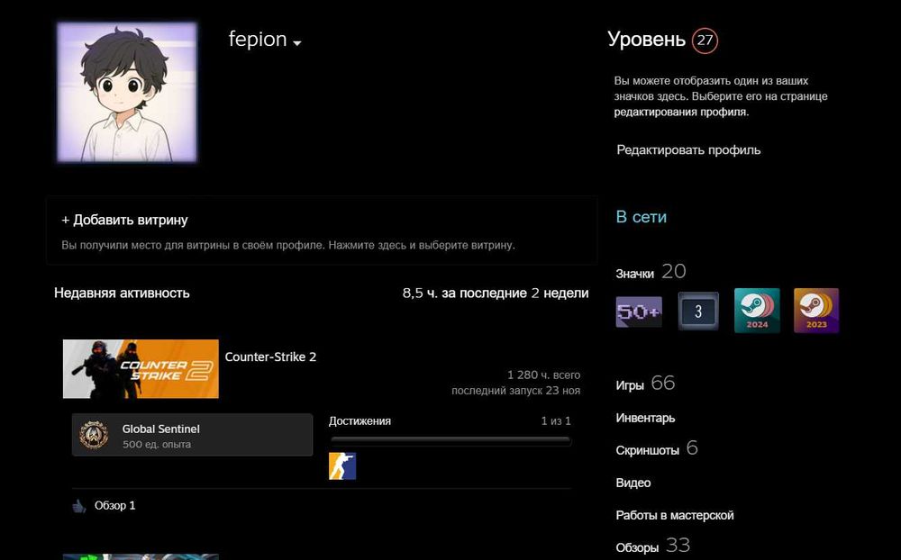
Task: Open the Counter-Strike achievement icon
Action: (341, 465)
